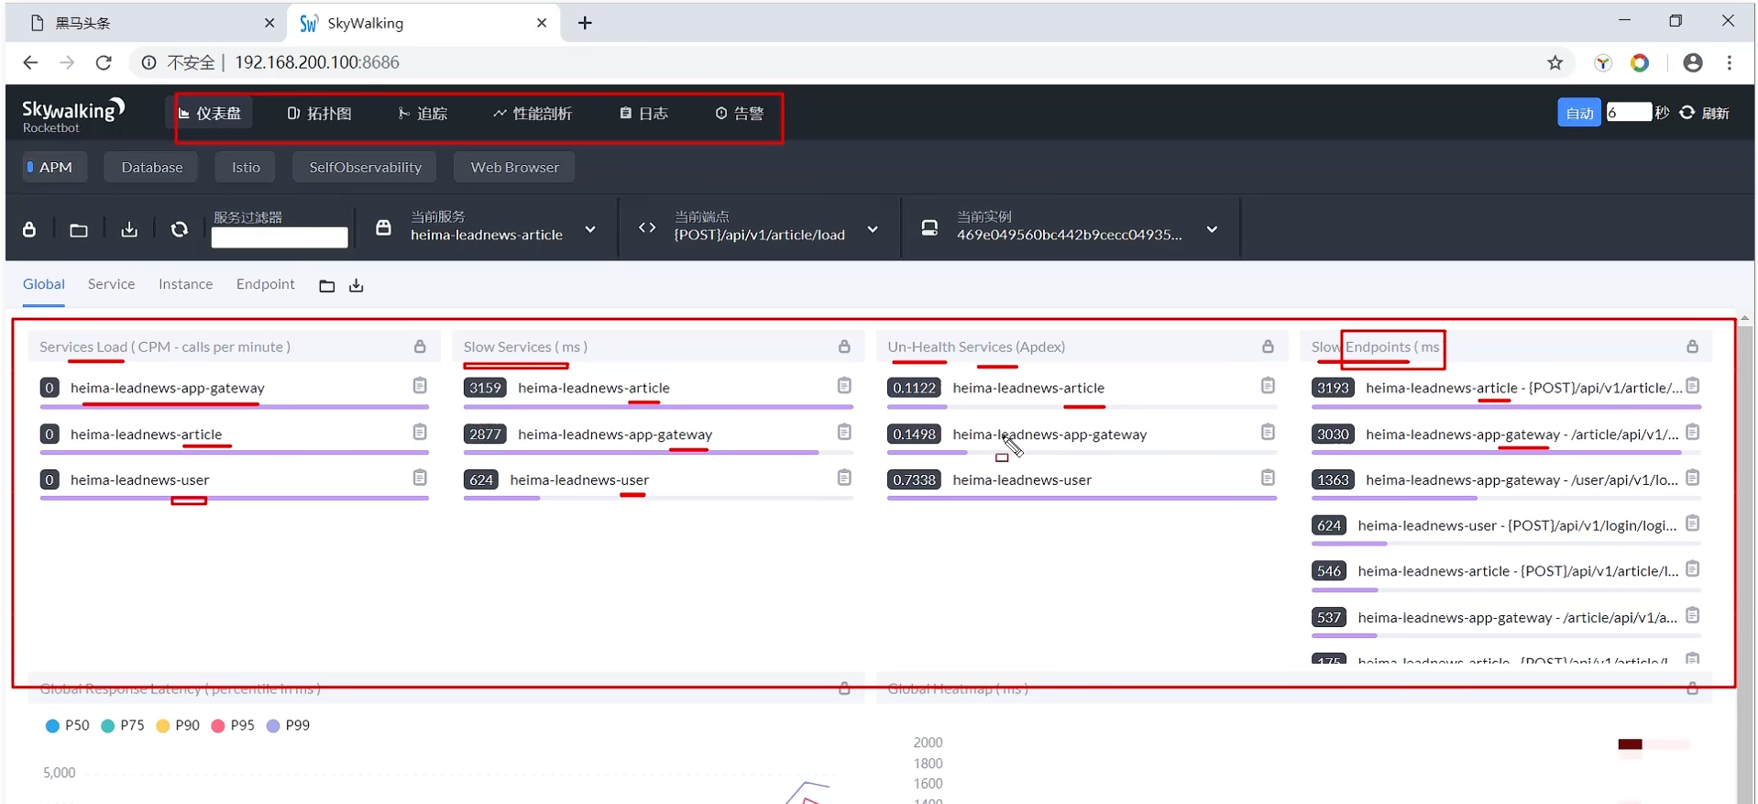Screen dimensions: 1758x804
Task: Go to the 追踪 trace page
Action: 423,114
